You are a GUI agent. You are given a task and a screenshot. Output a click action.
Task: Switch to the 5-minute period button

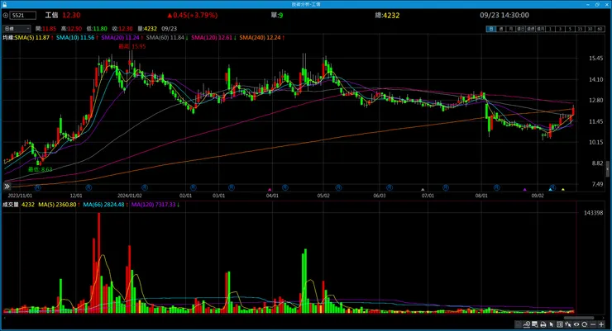570,29
